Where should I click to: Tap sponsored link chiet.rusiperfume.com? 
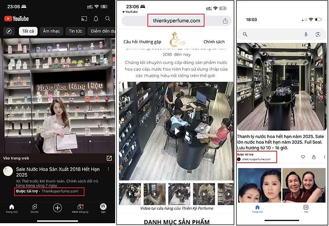pyautogui.click(x=256, y=159)
